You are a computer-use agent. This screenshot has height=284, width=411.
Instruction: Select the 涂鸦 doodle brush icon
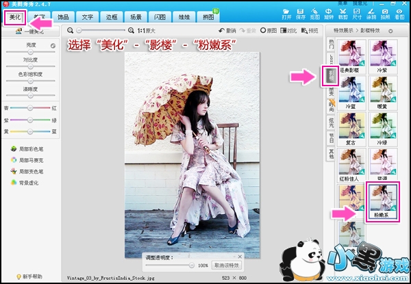(371, 14)
